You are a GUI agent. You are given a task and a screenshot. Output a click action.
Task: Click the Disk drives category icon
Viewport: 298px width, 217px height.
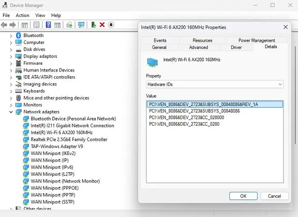[x=18, y=50]
